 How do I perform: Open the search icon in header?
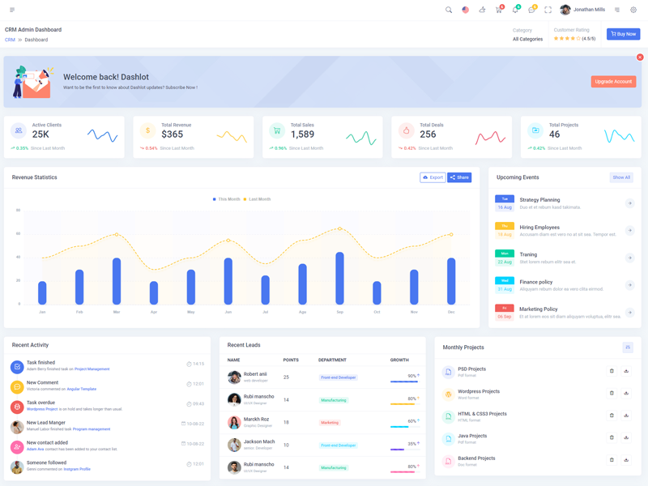(x=449, y=10)
